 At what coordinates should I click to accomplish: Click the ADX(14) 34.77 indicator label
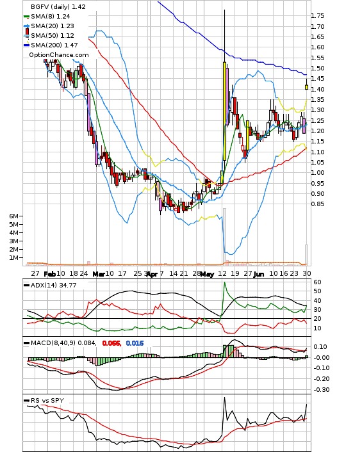click(x=54, y=285)
